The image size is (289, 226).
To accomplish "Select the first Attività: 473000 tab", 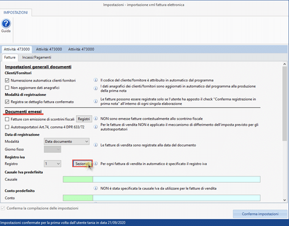I will pos(17,49).
